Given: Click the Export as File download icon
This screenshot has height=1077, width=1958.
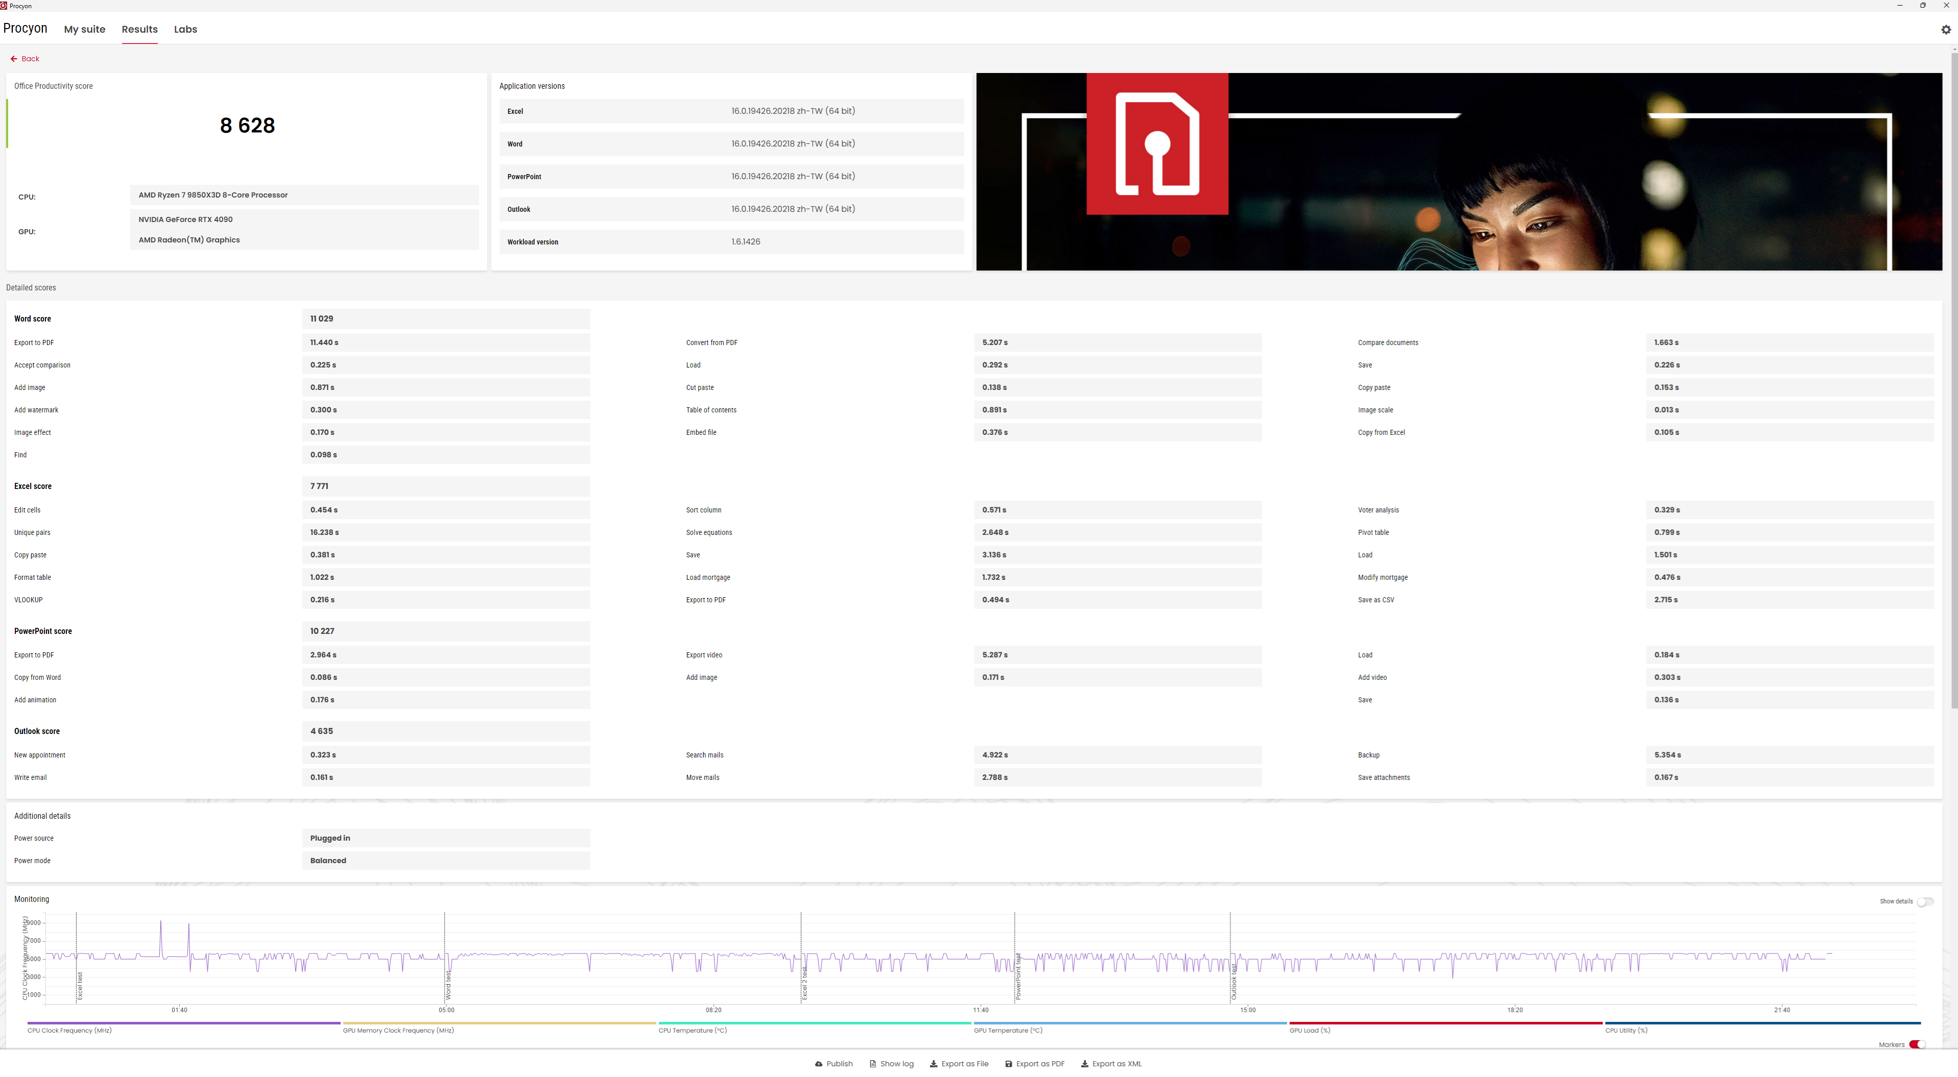Looking at the screenshot, I should pyautogui.click(x=934, y=1063).
